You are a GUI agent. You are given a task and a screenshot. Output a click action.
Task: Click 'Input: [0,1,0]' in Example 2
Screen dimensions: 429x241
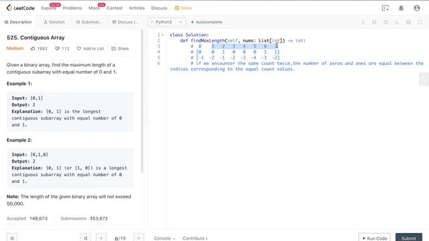pos(29,155)
